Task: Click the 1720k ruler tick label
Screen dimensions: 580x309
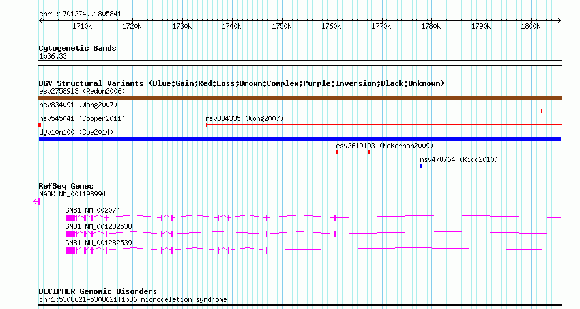Action: pyautogui.click(x=132, y=27)
